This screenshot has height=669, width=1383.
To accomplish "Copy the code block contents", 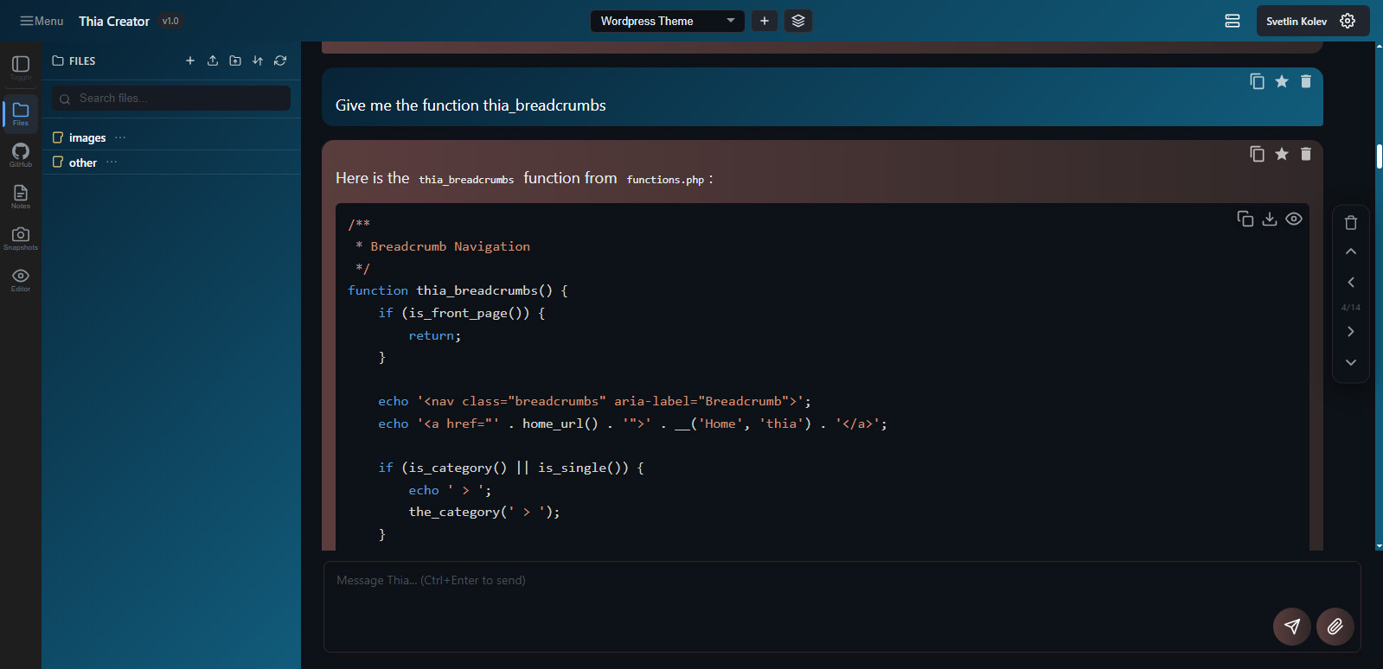I will (1245, 219).
